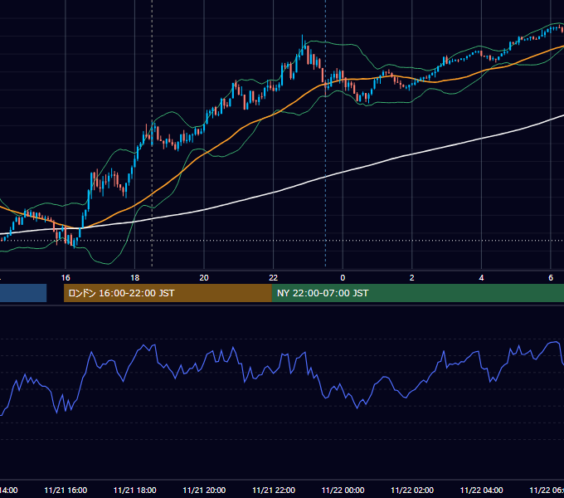The image size is (564, 498).
Task: Click the 11/21 22:00 date label
Action: pos(274,490)
